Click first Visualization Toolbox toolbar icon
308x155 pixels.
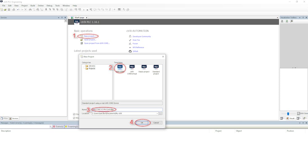click(282, 21)
